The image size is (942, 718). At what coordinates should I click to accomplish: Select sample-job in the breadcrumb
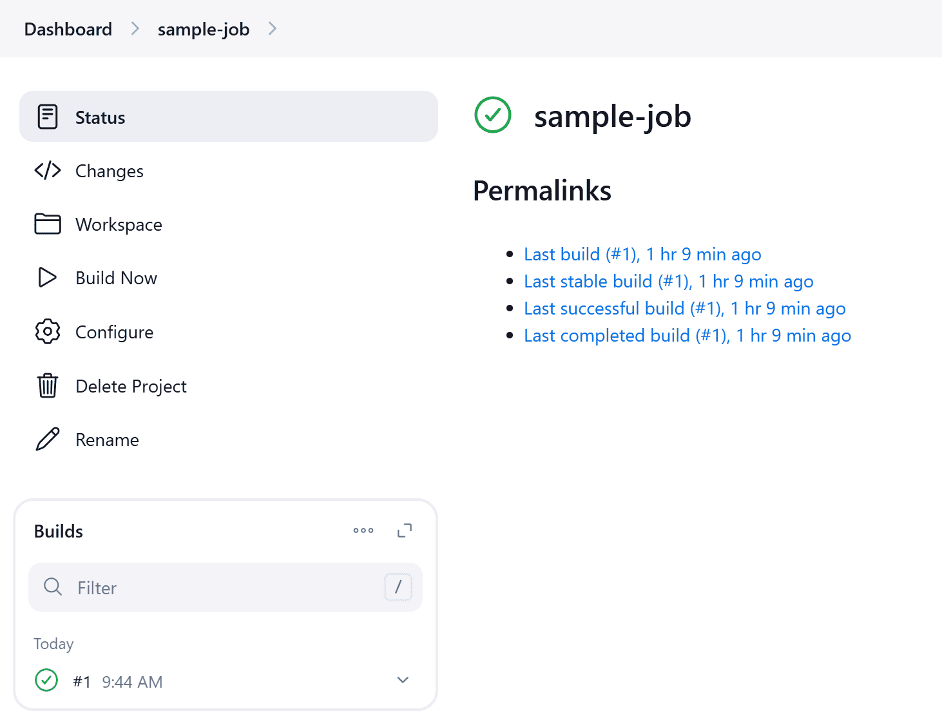point(204,28)
